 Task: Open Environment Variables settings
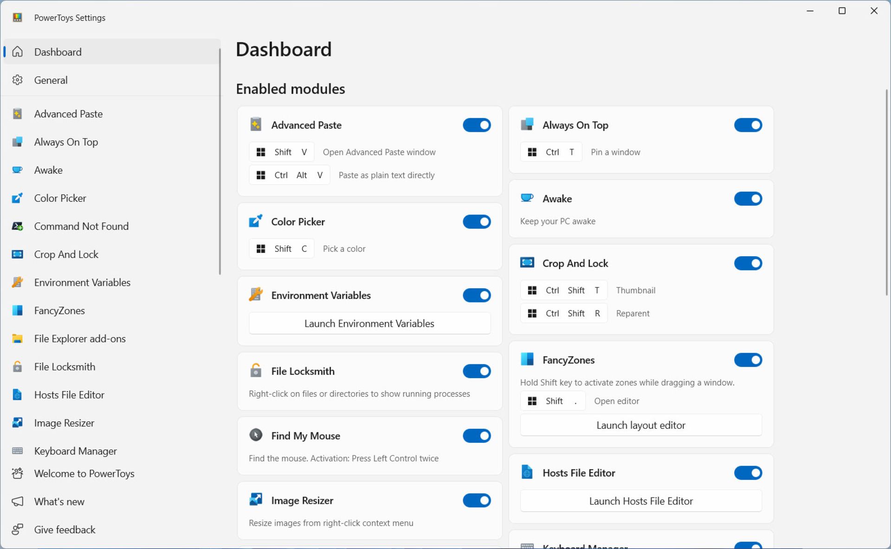[82, 282]
